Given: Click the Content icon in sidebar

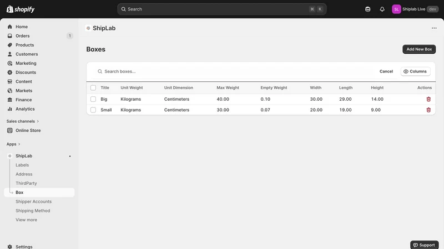Looking at the screenshot, I should [10, 81].
